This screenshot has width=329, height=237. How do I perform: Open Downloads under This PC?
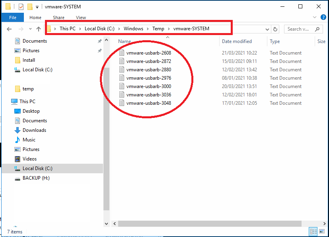click(34, 130)
